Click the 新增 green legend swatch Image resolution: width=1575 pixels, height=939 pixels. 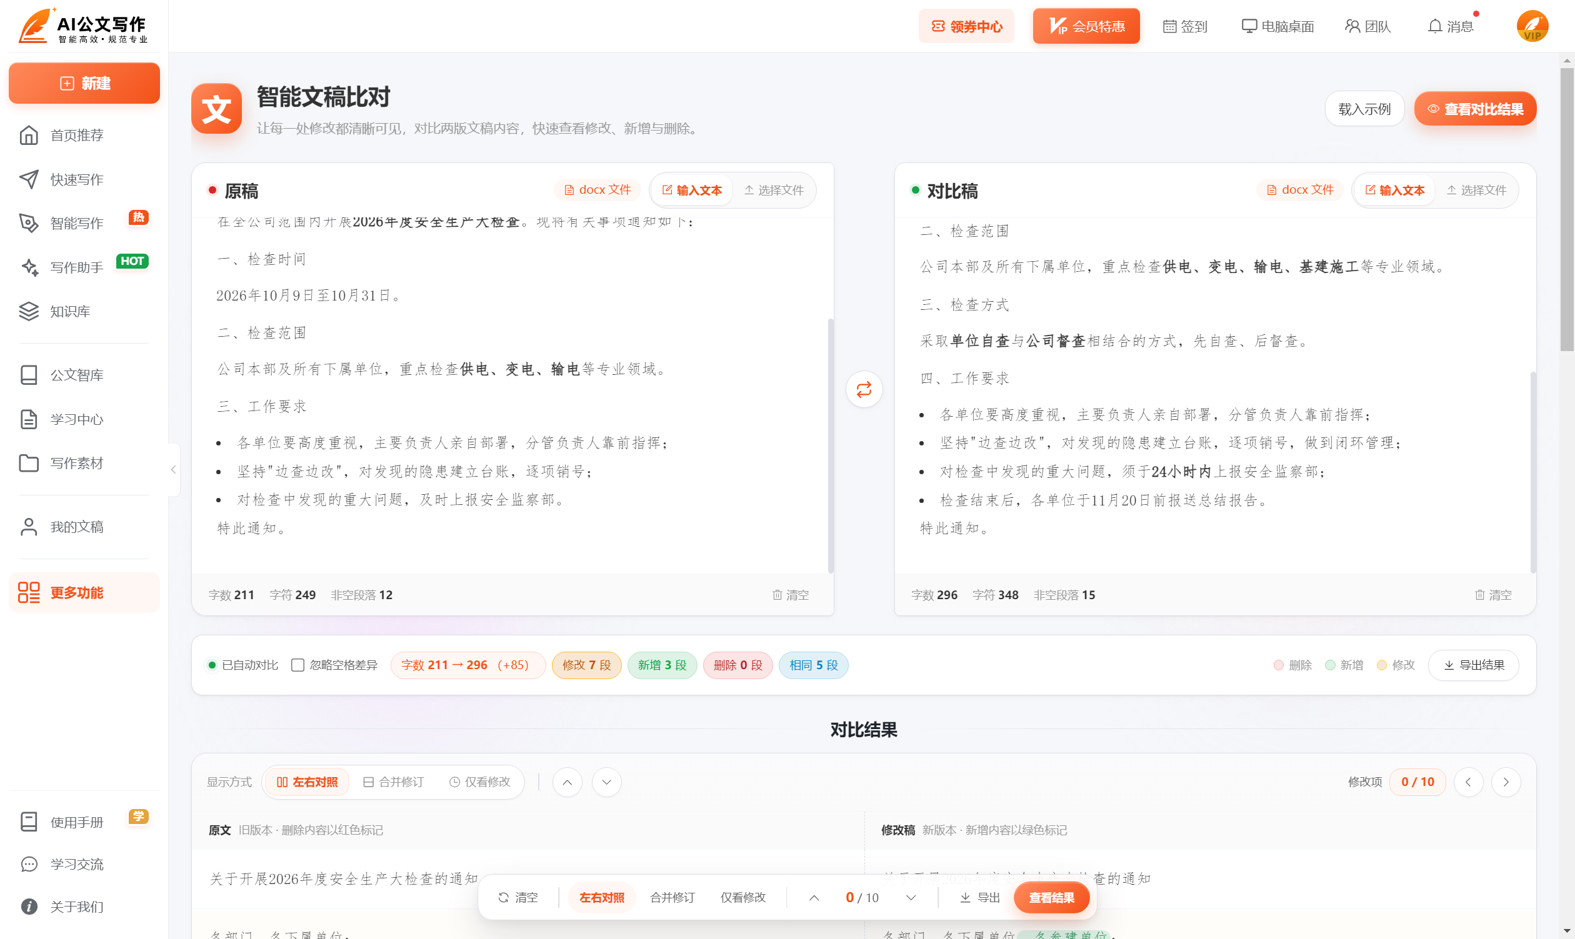[1330, 665]
